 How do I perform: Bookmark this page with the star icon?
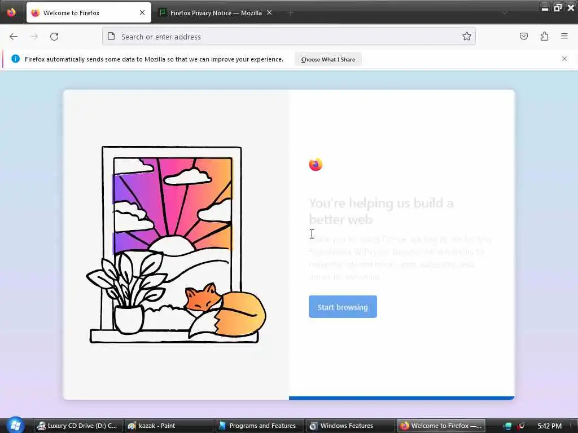click(467, 36)
